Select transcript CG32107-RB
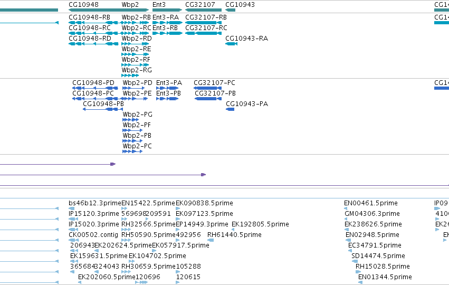 (x=206, y=17)
